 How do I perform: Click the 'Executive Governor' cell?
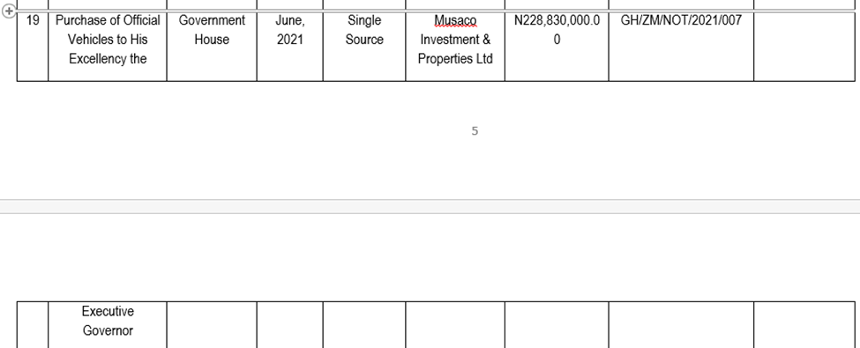pos(108,324)
